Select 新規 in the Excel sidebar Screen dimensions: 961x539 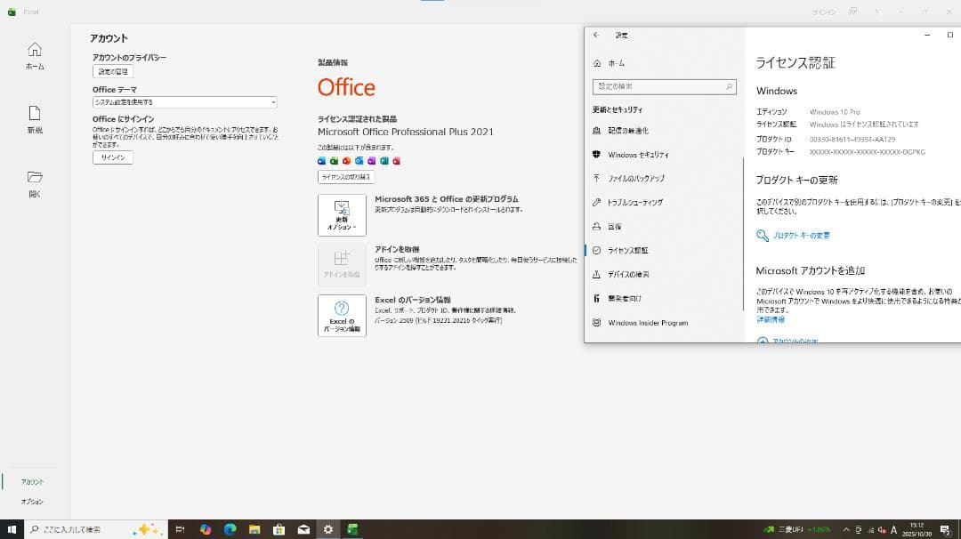34,120
